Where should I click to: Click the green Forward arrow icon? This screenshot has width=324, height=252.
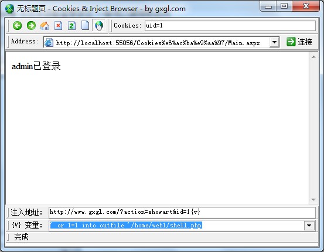pyautogui.click(x=31, y=26)
